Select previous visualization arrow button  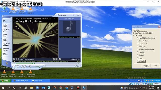click(16, 59)
